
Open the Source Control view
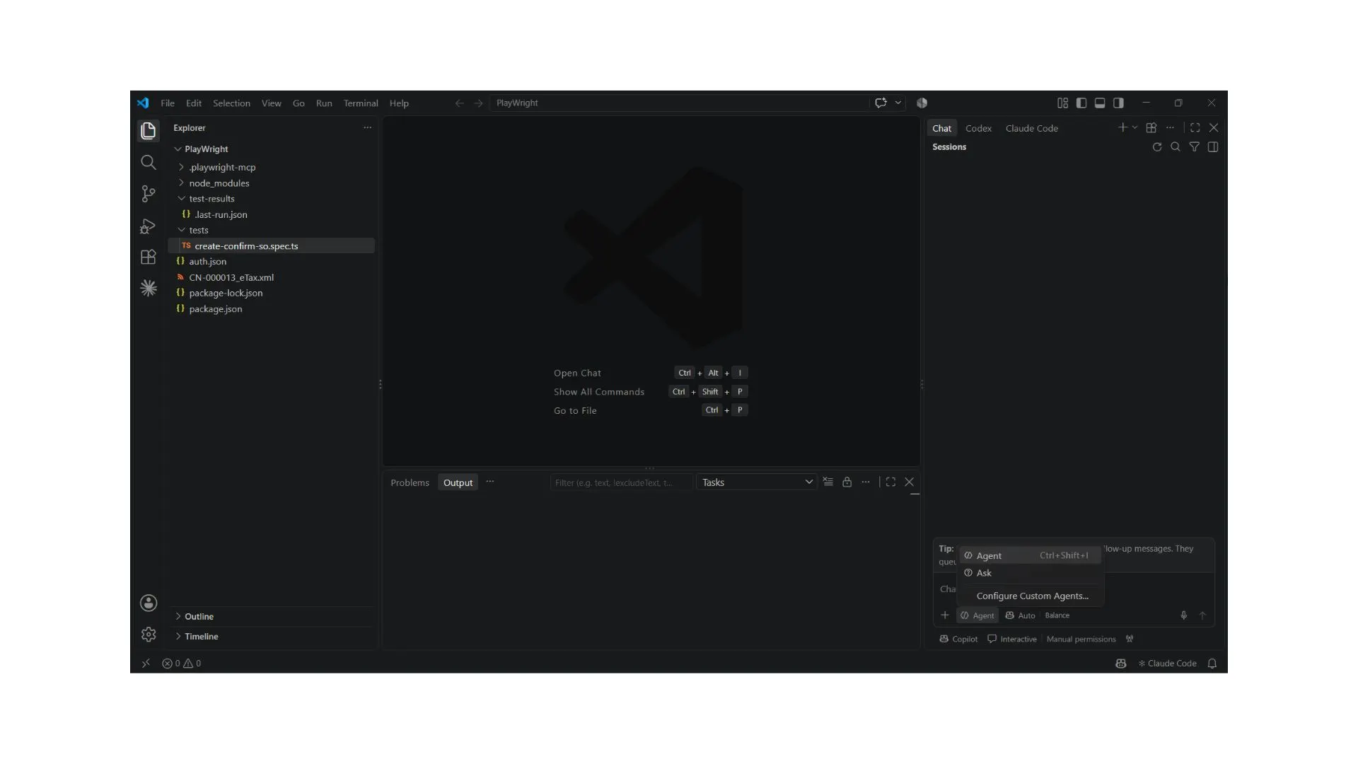[x=148, y=194]
